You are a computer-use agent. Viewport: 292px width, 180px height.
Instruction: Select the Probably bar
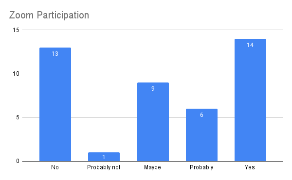[x=201, y=135]
